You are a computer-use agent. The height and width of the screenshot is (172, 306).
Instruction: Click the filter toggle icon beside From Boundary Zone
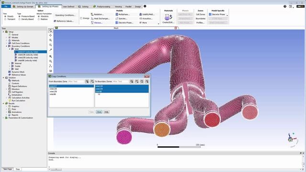[x=87, y=82]
